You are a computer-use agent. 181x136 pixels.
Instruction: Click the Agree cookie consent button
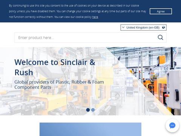tap(161, 11)
